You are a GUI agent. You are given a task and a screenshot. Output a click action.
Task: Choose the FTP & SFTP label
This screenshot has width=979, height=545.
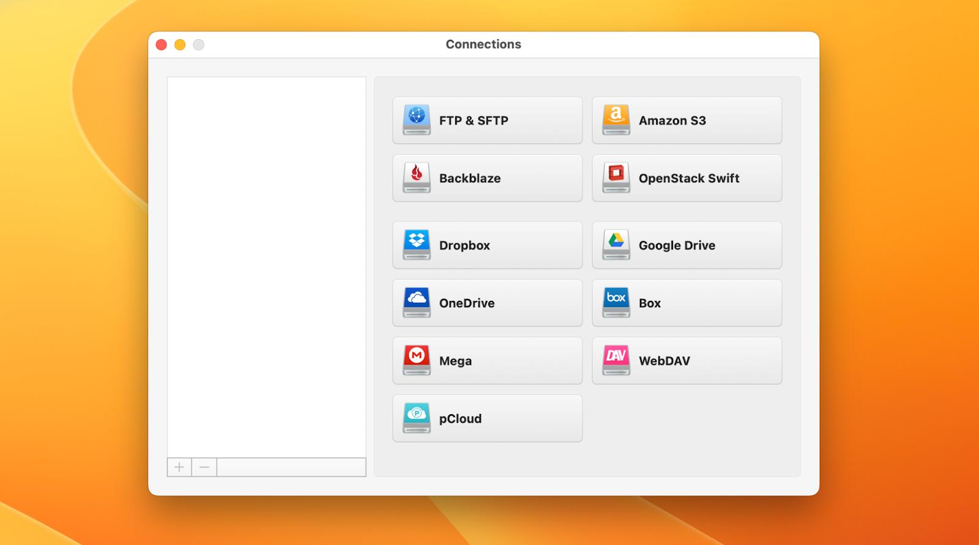pos(474,120)
